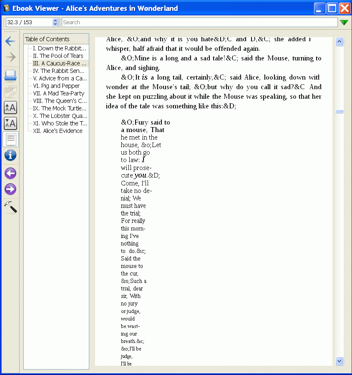Click the Table of Contents header
This screenshot has height=375, width=352.
pos(56,39)
